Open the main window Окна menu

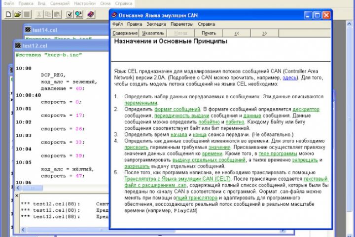coord(105,3)
